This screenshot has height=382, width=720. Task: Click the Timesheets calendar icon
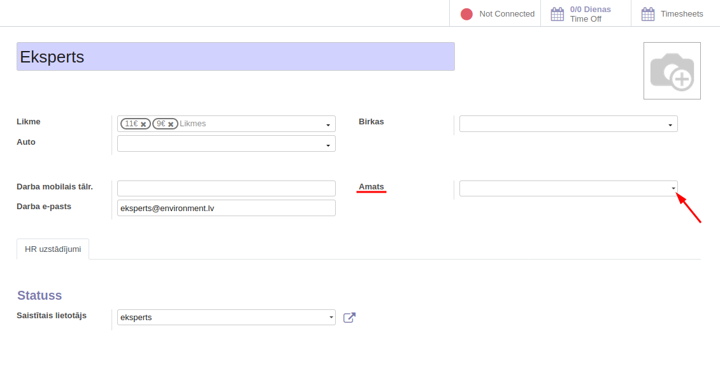648,14
